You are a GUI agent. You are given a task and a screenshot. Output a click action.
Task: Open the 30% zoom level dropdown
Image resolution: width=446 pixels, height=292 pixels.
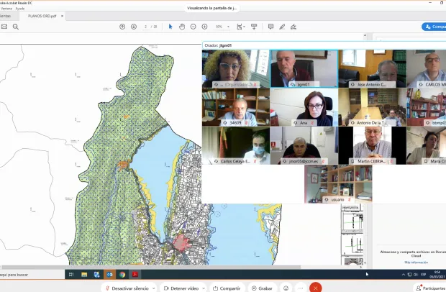(222, 27)
